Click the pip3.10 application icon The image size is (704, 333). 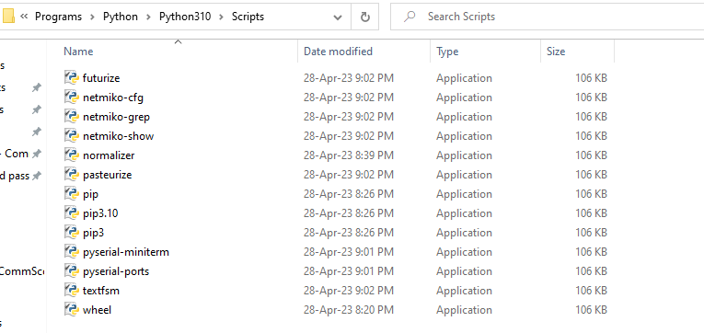pyautogui.click(x=72, y=213)
